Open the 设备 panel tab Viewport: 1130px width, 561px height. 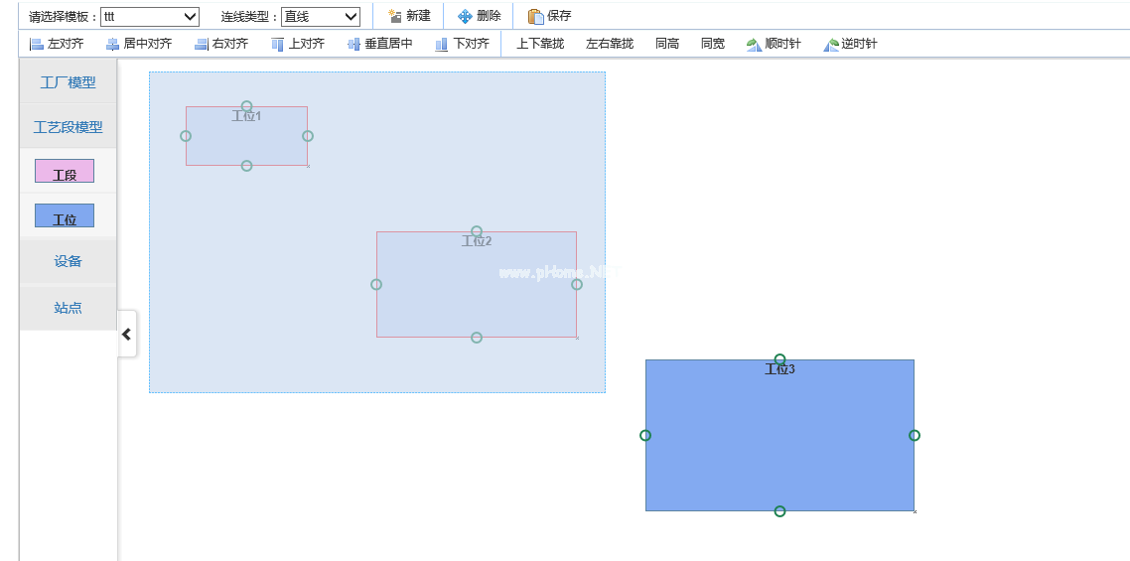click(68, 262)
